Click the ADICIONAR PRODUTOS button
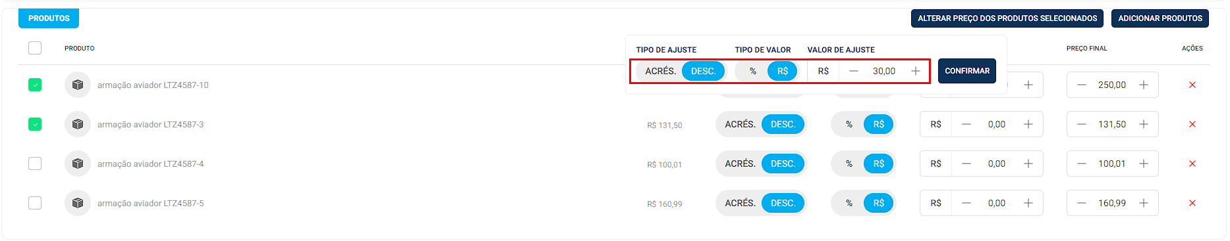 (1160, 18)
